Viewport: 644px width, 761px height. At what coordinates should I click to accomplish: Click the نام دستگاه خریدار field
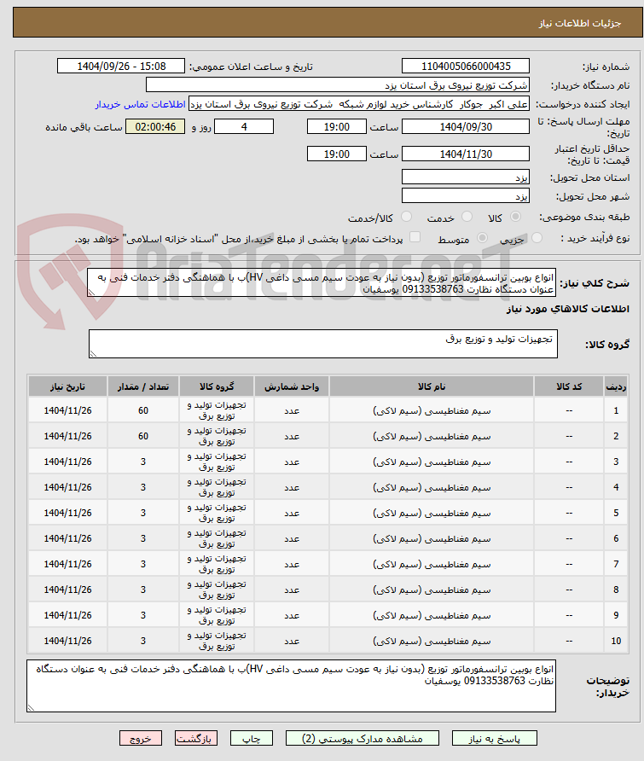click(x=337, y=85)
